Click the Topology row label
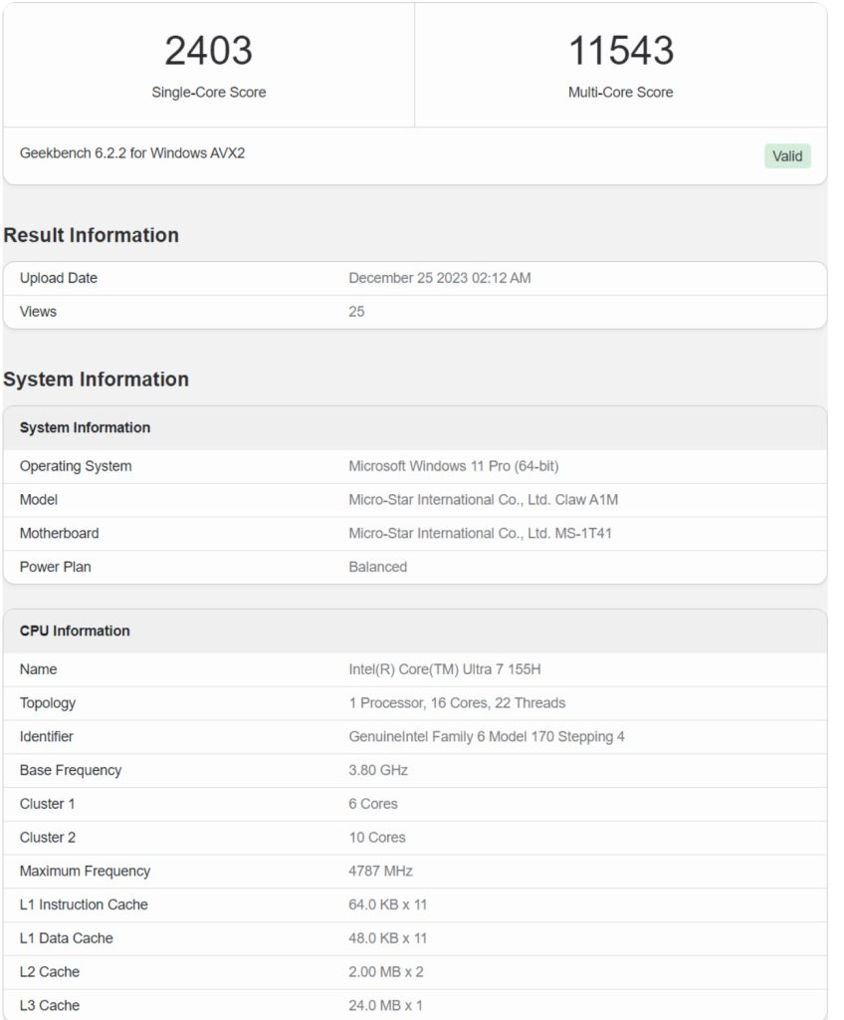844x1020 pixels. (x=48, y=703)
